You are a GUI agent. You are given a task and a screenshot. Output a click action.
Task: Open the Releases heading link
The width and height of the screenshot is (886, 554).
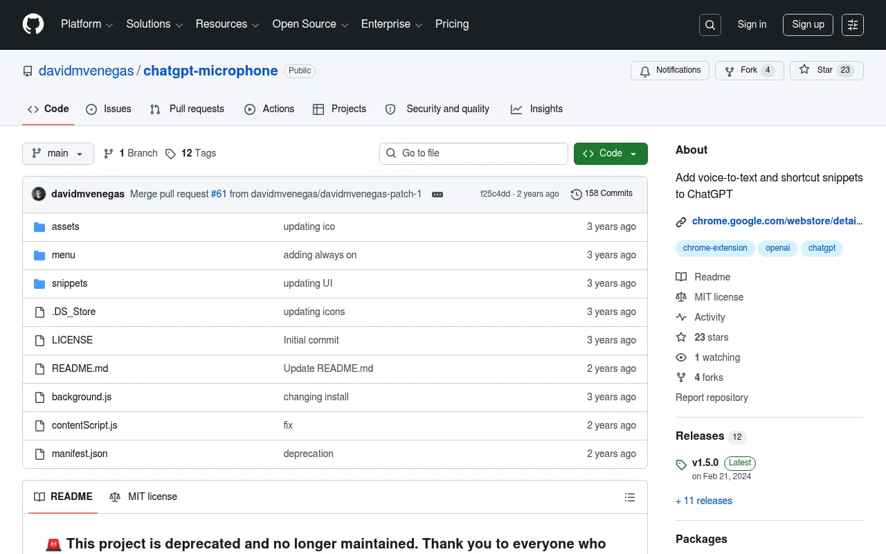pyautogui.click(x=709, y=436)
